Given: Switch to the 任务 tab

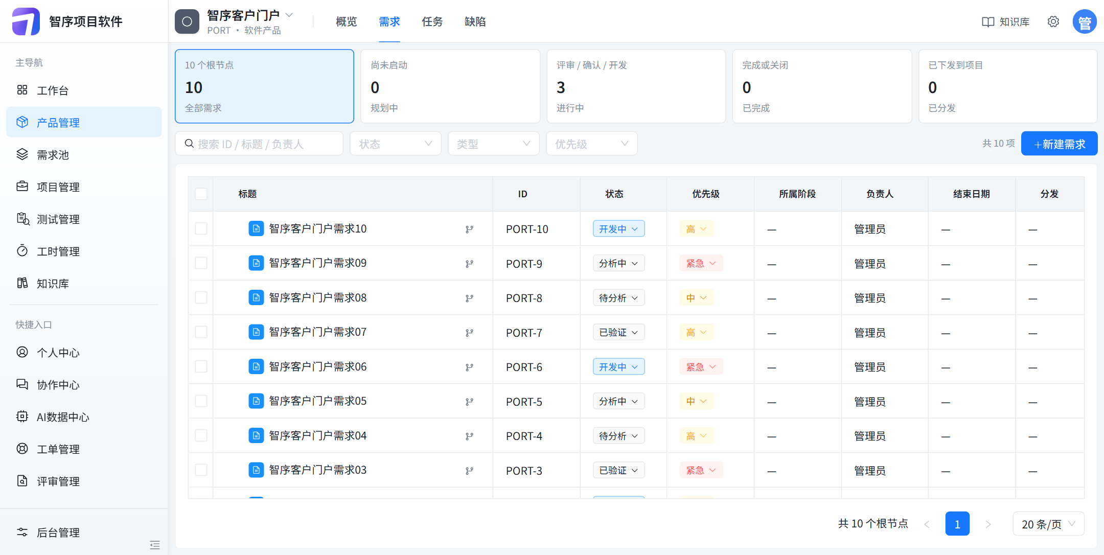Looking at the screenshot, I should (432, 21).
